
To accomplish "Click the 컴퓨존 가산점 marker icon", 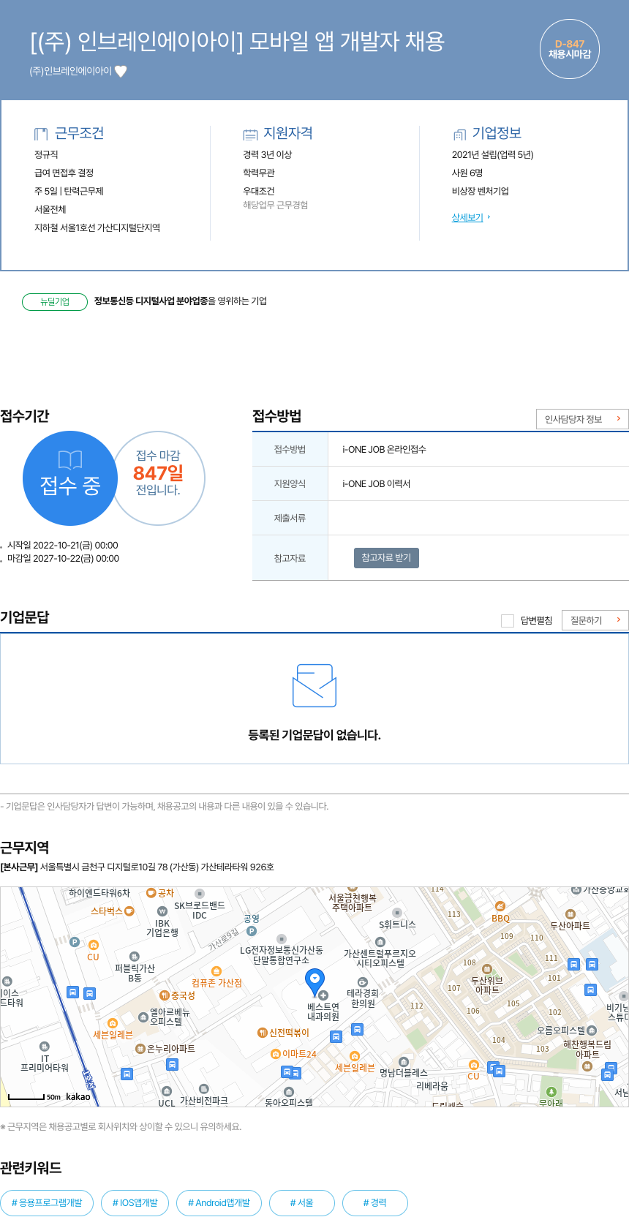I will (x=216, y=971).
